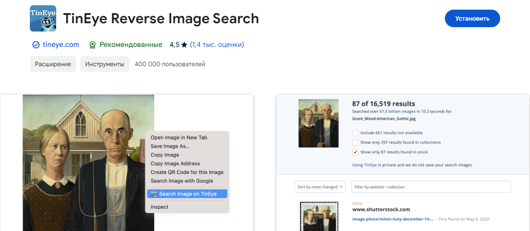
Task: Enable 'Show only 297 results found in collections'
Action: click(x=355, y=142)
